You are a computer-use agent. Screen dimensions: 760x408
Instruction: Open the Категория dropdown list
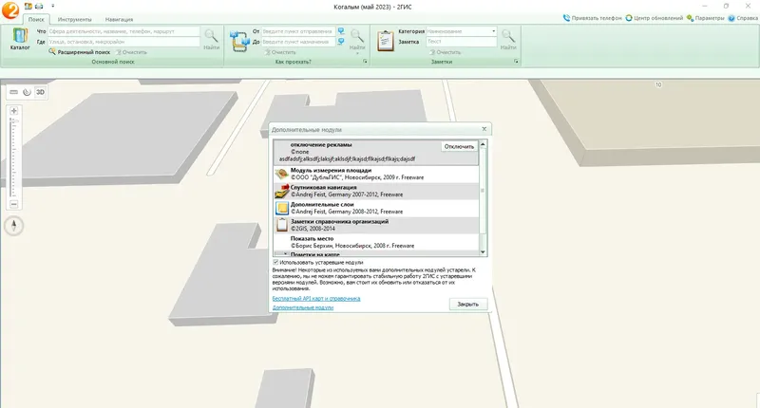point(493,31)
